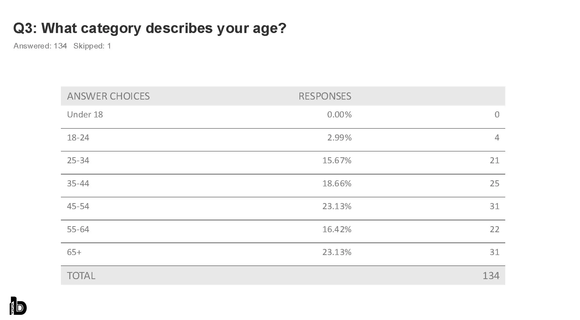The height and width of the screenshot is (320, 580).
Task: Click the 18.66% percentage value
Action: click(337, 183)
